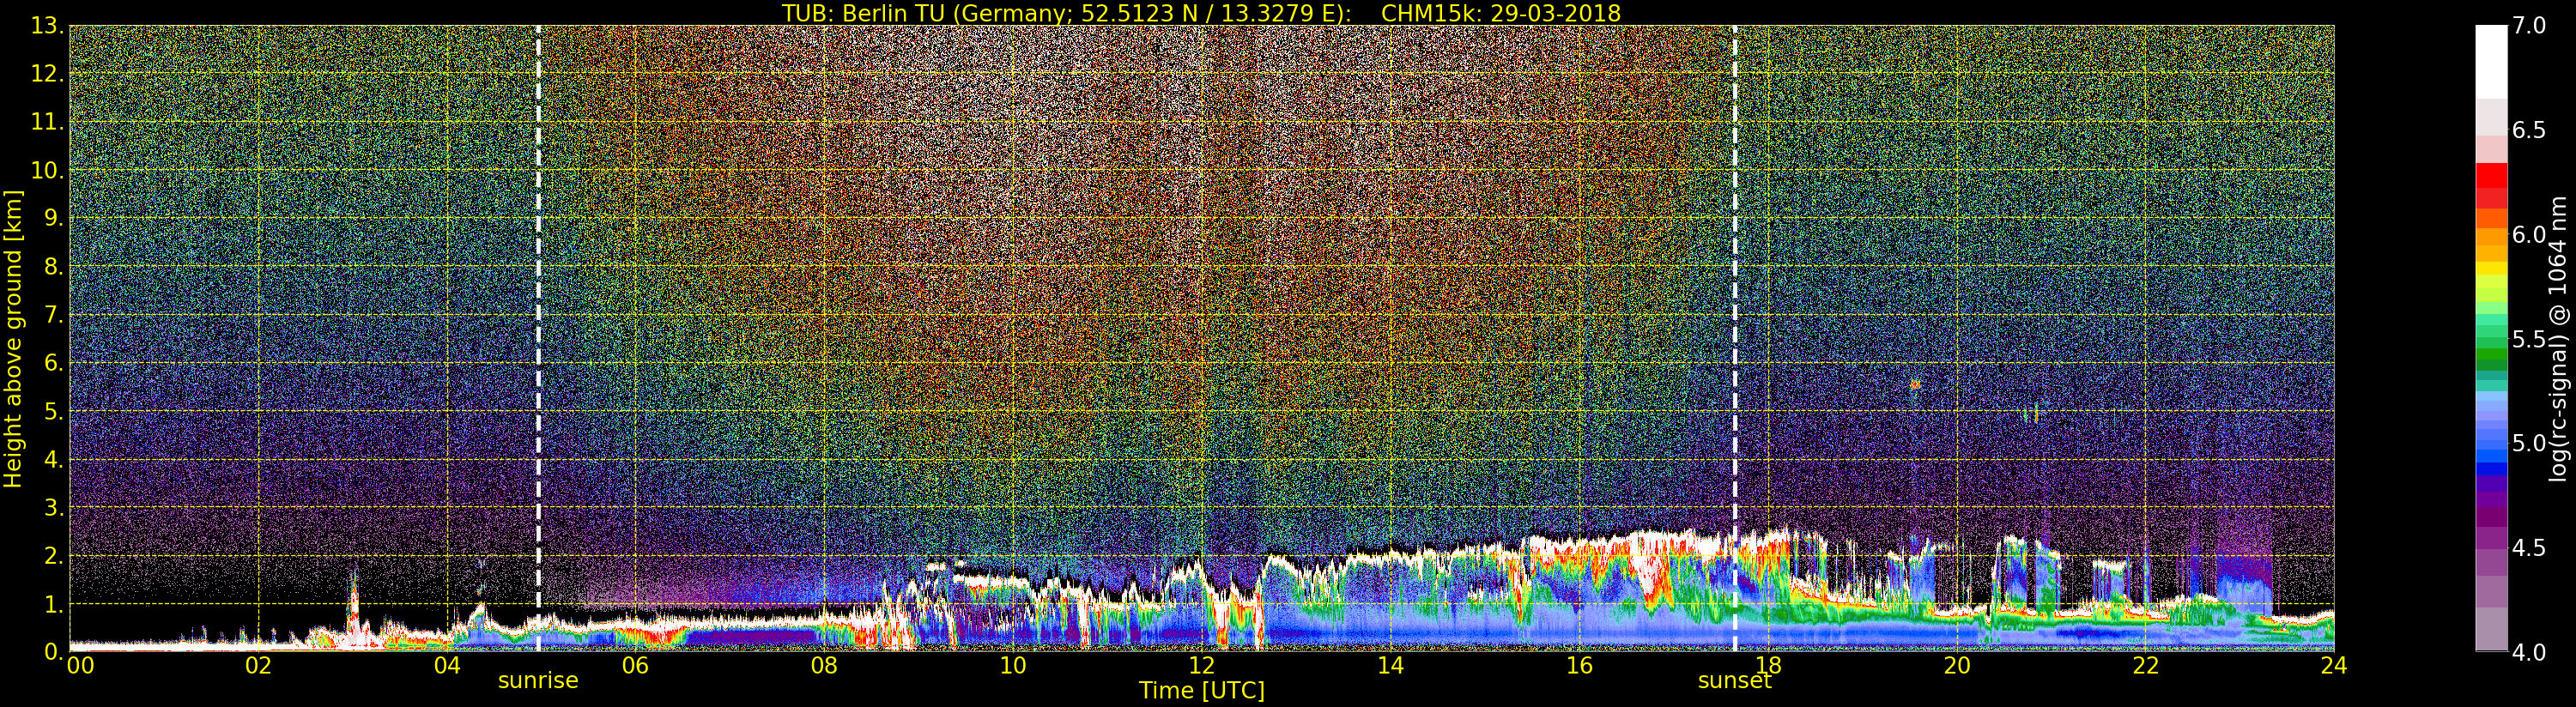Click the 4.0 colorbar tick label

pyautogui.click(x=2530, y=652)
